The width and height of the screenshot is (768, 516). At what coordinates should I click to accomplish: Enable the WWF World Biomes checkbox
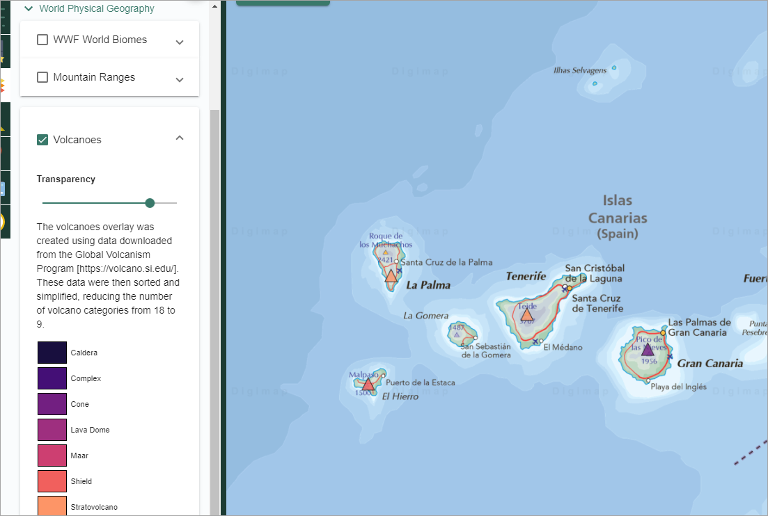[42, 40]
